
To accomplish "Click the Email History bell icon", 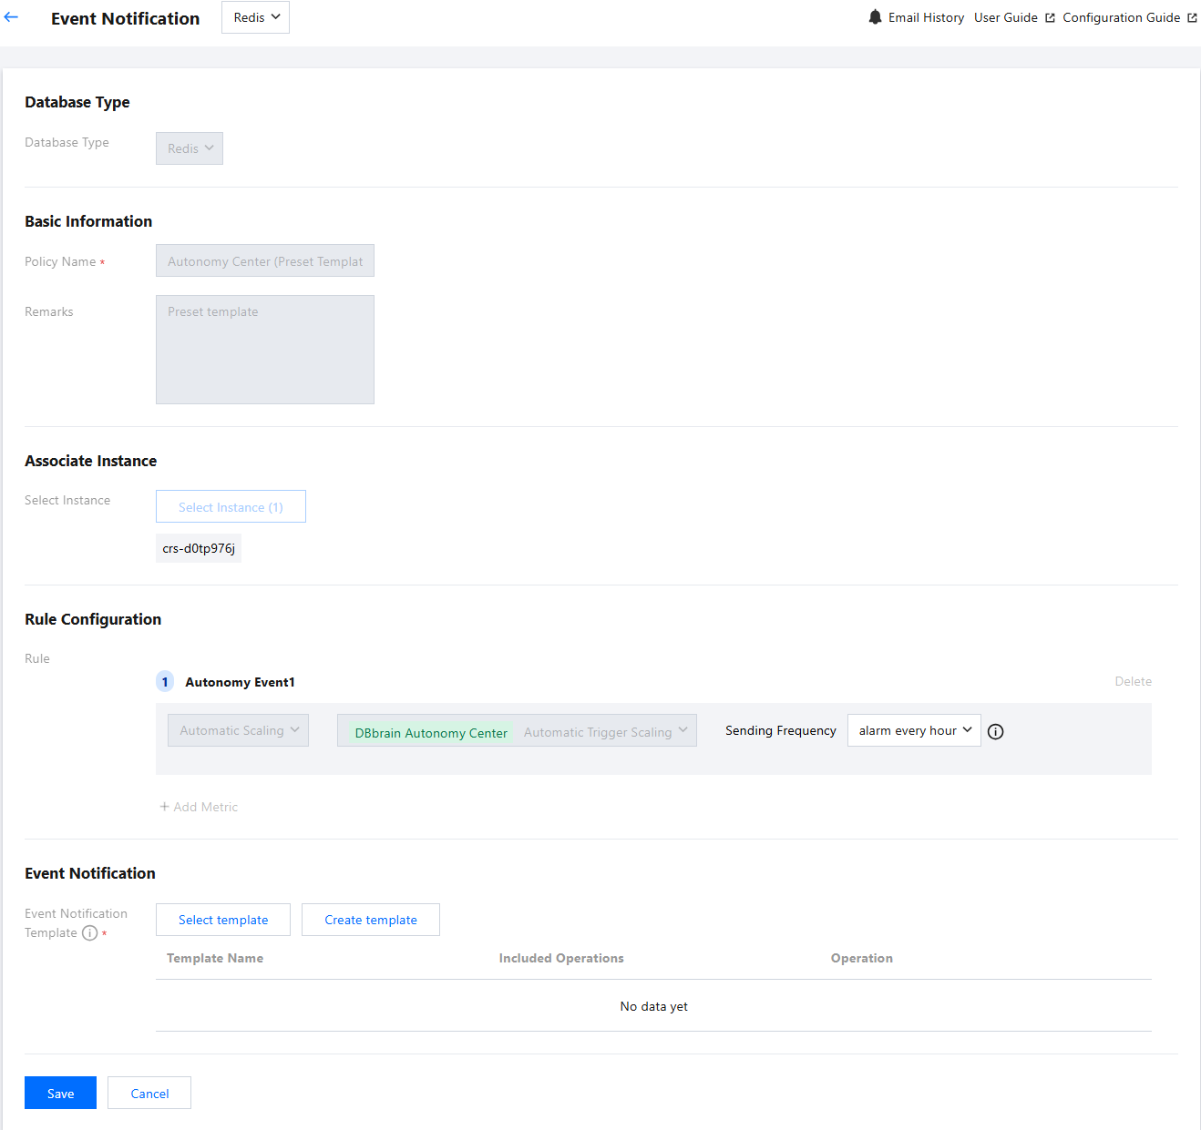I will (875, 17).
